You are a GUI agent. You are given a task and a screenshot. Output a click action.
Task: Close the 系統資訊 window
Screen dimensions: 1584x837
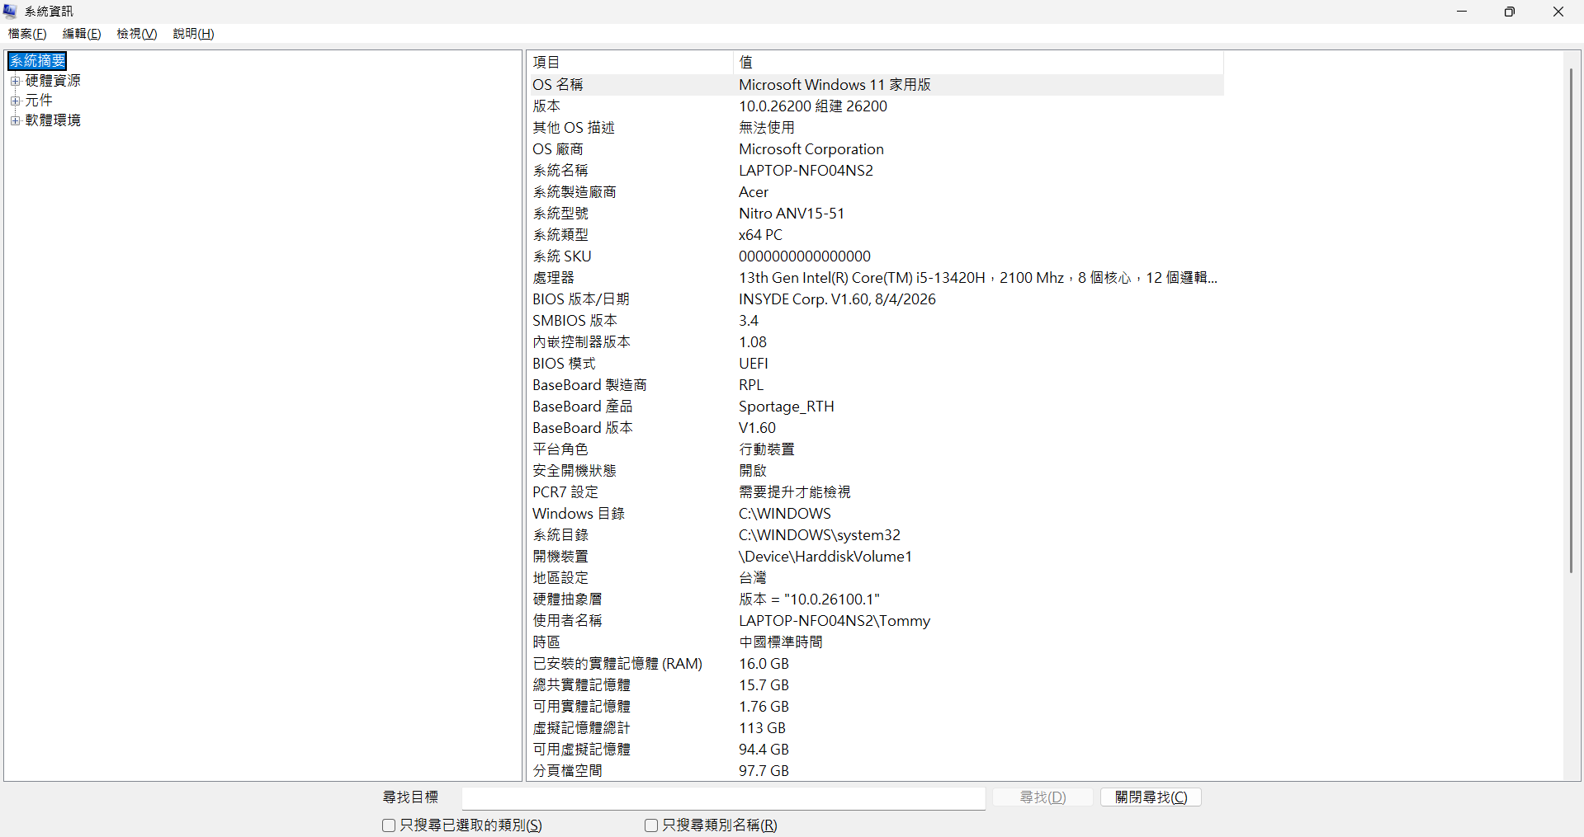click(x=1558, y=12)
